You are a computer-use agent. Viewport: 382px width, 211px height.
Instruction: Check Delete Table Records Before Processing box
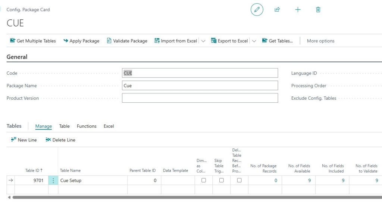pyautogui.click(x=239, y=180)
